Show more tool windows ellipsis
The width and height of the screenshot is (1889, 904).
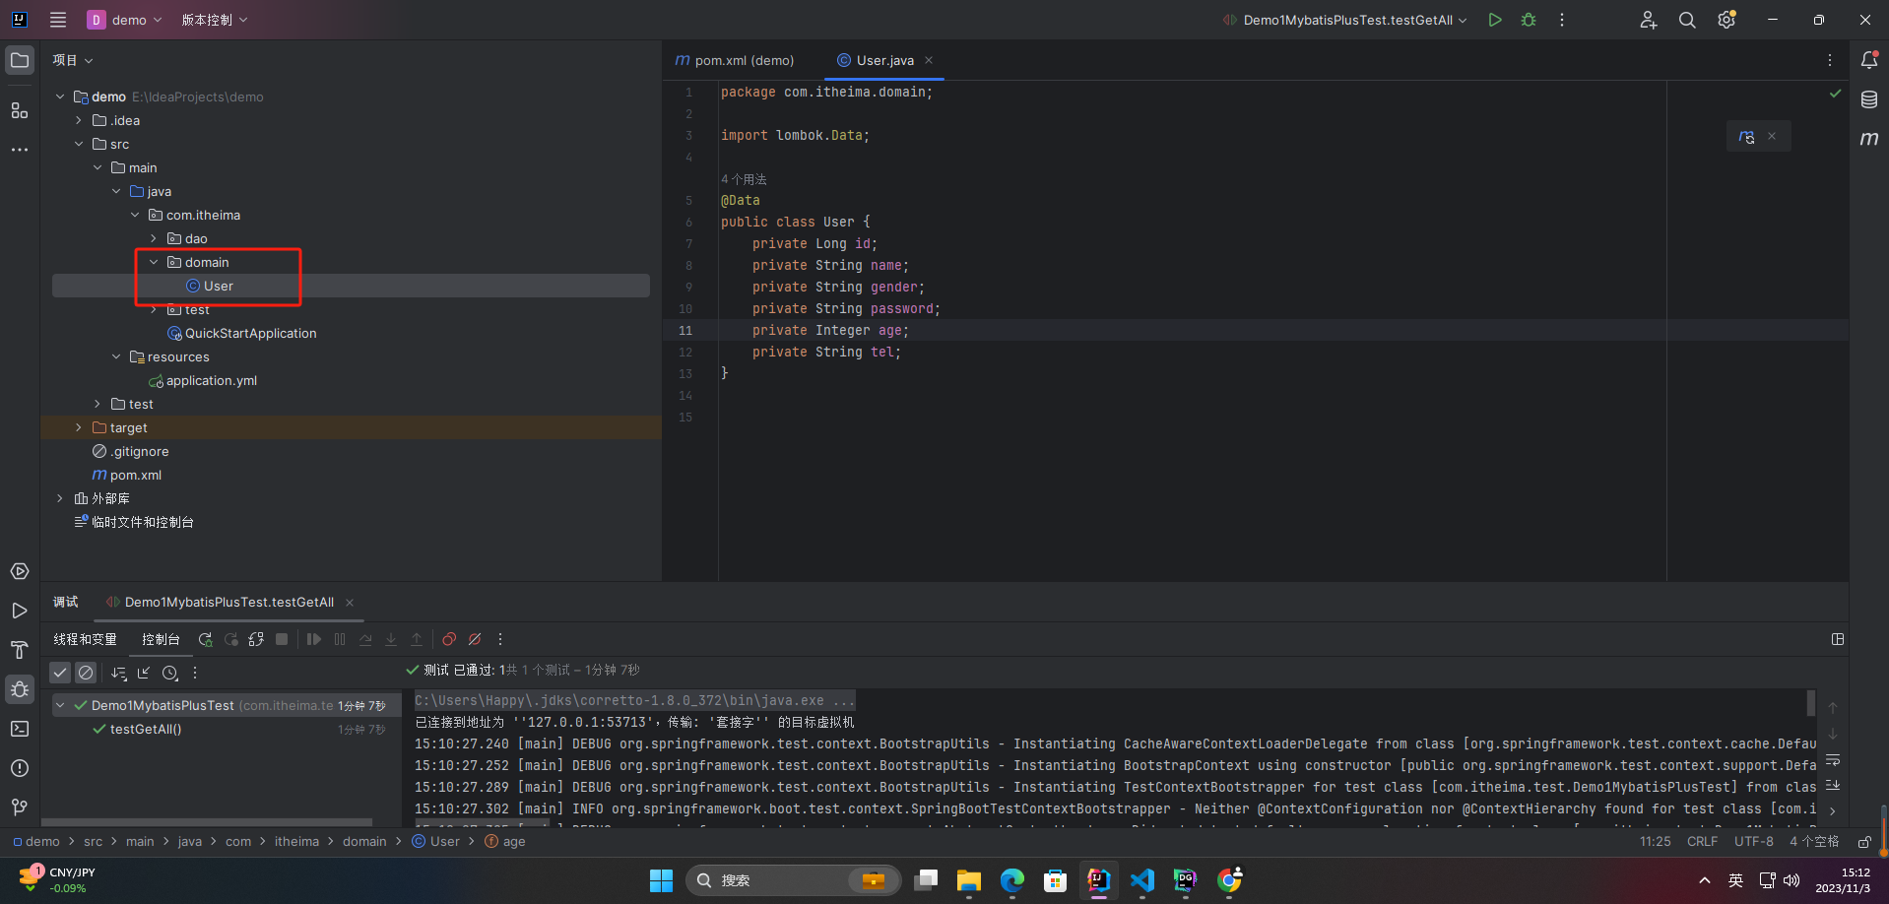(x=20, y=150)
